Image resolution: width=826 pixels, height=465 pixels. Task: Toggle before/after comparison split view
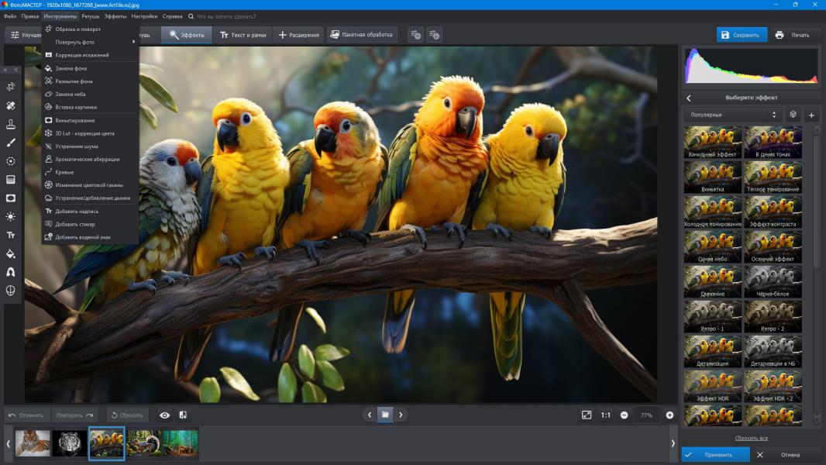click(183, 415)
